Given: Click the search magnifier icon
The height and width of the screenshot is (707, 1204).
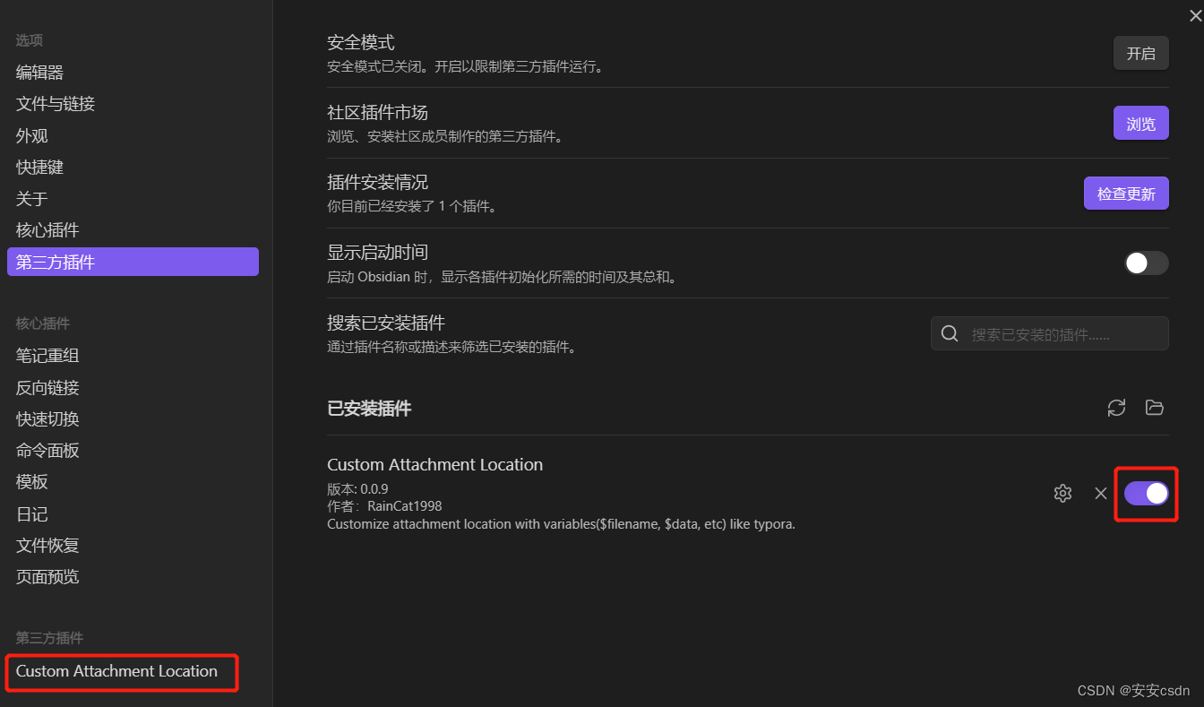Looking at the screenshot, I should point(950,334).
